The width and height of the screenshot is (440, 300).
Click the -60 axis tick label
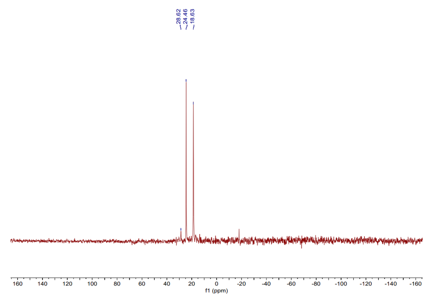pyautogui.click(x=291, y=284)
